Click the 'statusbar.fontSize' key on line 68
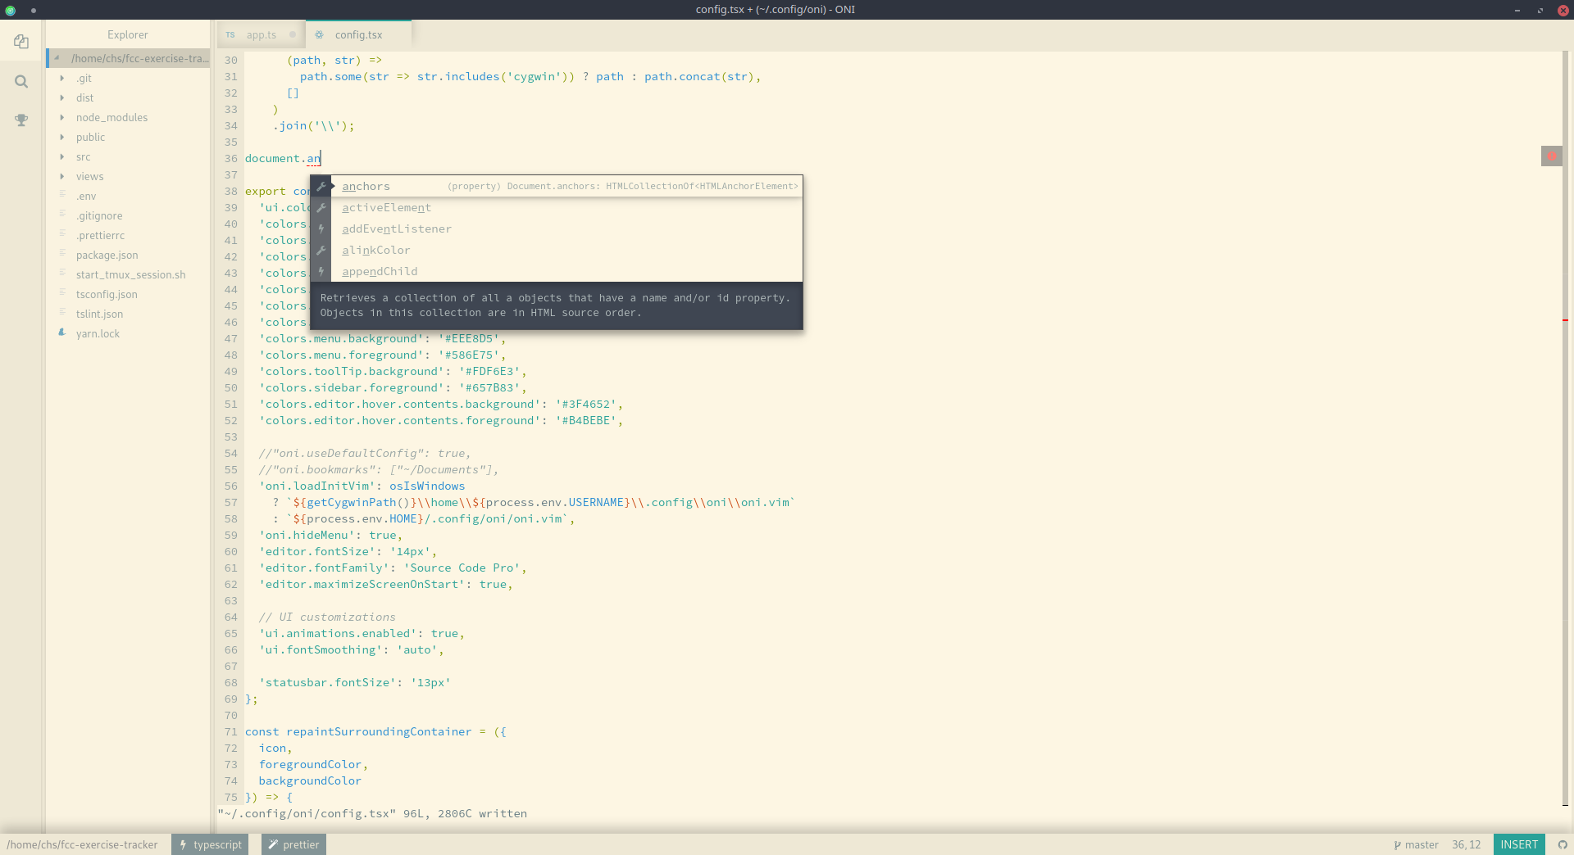 pyautogui.click(x=328, y=682)
